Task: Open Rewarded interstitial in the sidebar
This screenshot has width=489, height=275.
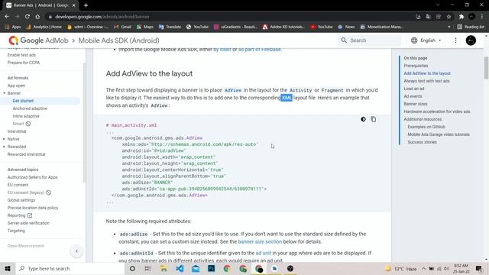Action: coord(27,154)
